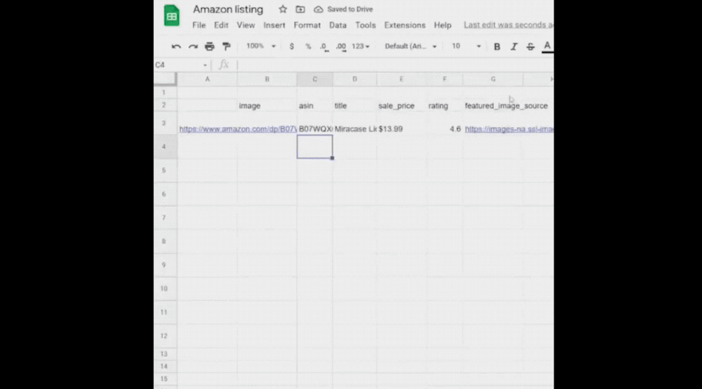This screenshot has width=702, height=389.
Task: Open the text color picker
Action: [x=547, y=47]
